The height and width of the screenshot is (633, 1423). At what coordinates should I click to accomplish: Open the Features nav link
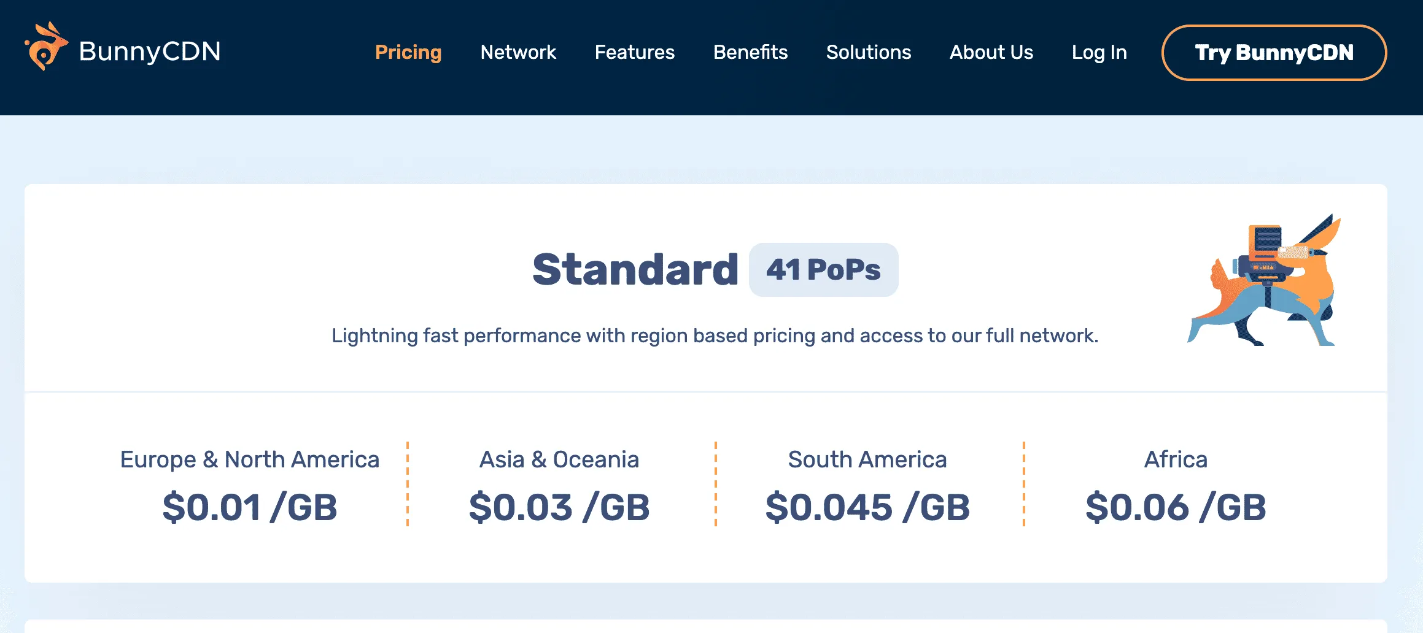coord(635,52)
